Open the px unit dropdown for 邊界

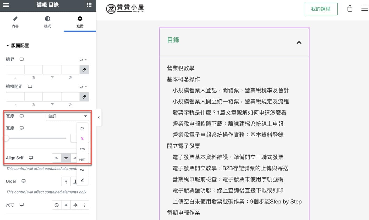(x=83, y=60)
